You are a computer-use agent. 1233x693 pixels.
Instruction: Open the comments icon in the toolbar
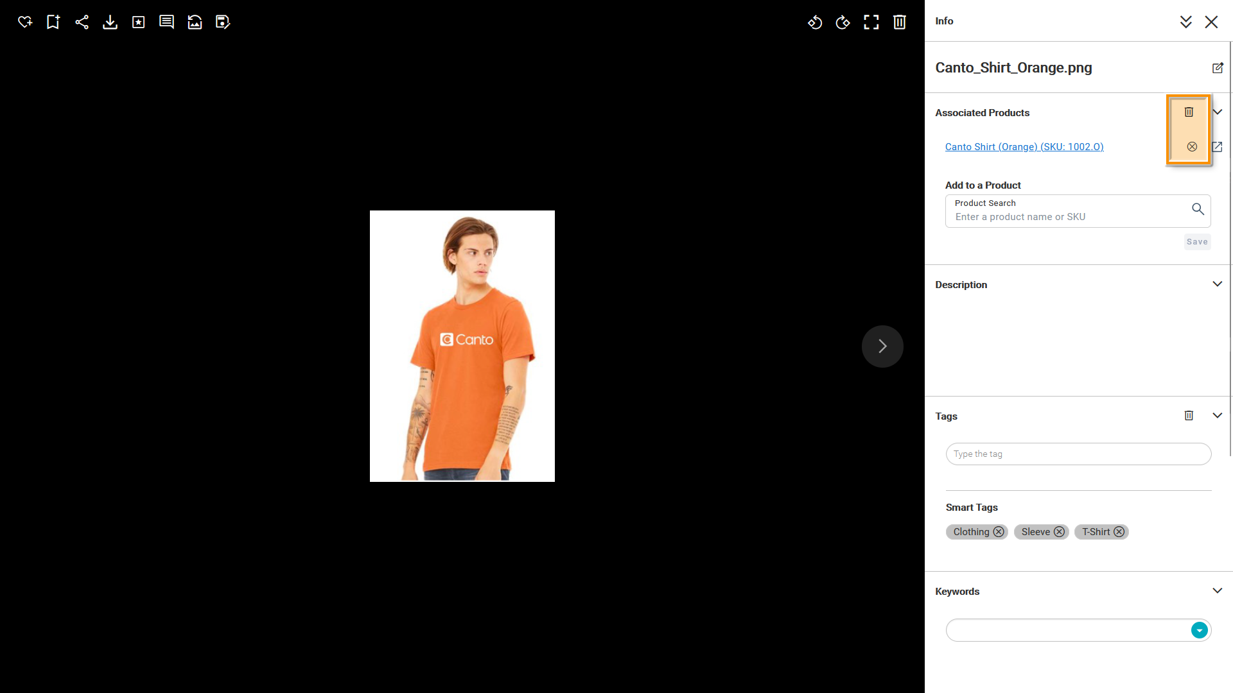pos(166,22)
